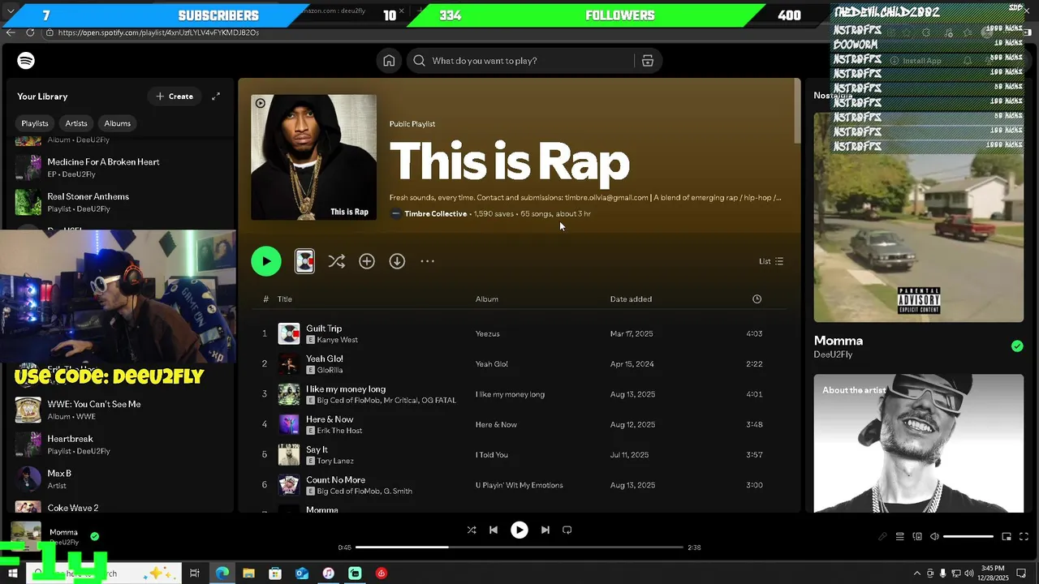Expand Your Library to full view
The image size is (1039, 584).
pos(216,97)
